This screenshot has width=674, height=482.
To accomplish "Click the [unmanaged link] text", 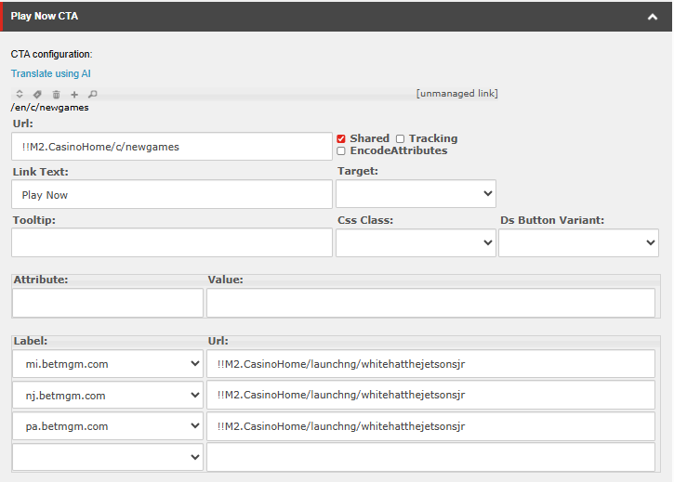I will click(457, 94).
